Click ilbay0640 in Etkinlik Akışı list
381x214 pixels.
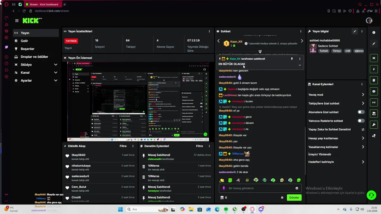tap(78, 155)
